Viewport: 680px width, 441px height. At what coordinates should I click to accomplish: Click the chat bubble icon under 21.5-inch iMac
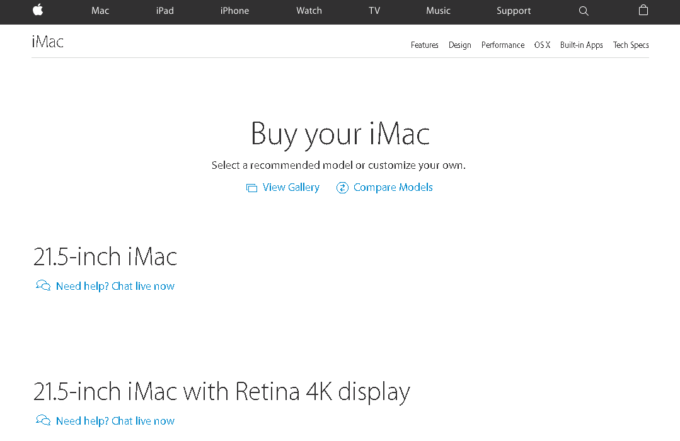click(43, 285)
